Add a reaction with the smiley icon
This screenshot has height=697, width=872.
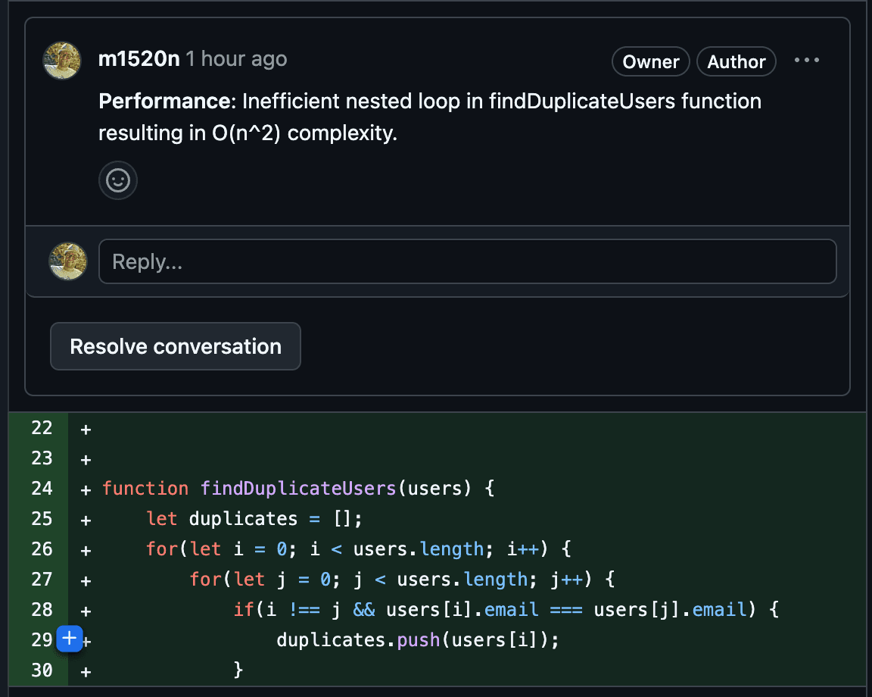click(118, 180)
